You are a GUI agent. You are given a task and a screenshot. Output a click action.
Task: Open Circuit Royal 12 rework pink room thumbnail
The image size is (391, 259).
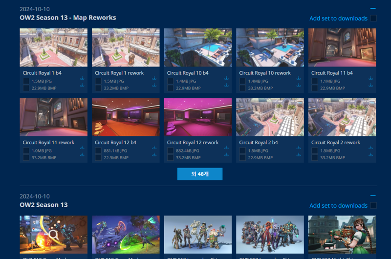click(198, 117)
